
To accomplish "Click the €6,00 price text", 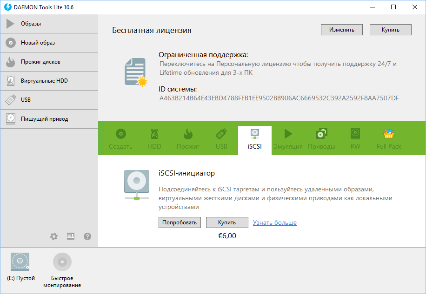I will [227, 235].
